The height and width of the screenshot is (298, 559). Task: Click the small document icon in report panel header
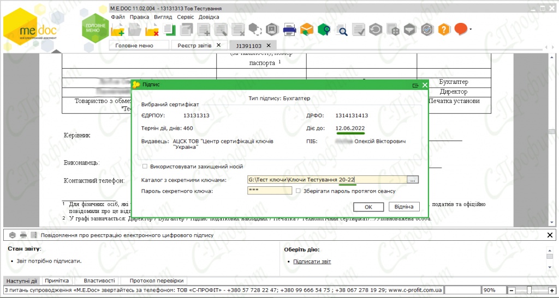(x=34, y=235)
